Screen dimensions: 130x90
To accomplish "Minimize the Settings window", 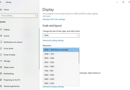I will [x=117, y=2].
